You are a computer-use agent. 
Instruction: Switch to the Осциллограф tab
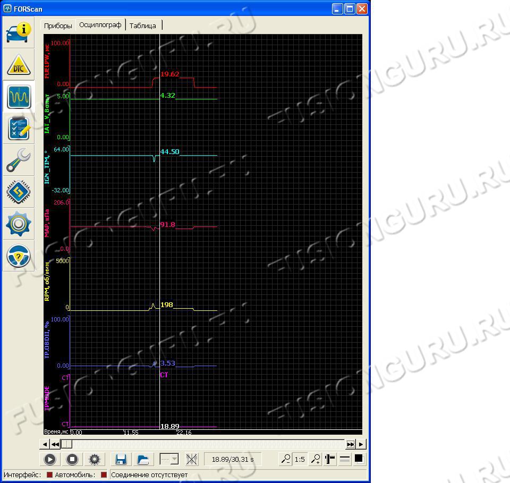100,25
